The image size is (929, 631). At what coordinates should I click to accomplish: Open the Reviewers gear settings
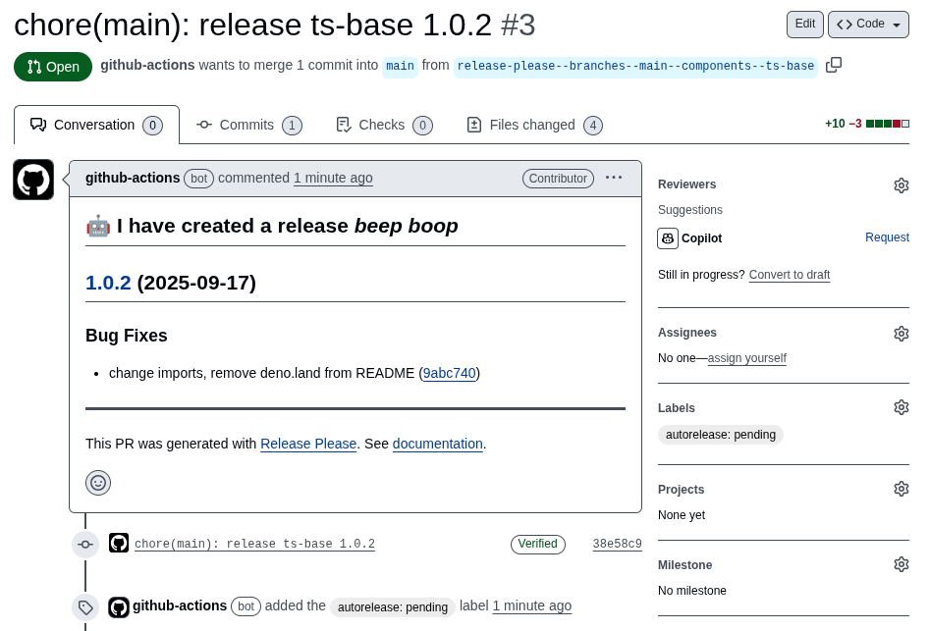coord(901,185)
